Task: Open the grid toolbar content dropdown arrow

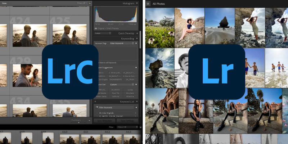Action: 89,121
